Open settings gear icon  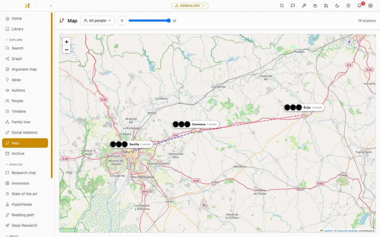(x=370, y=6)
